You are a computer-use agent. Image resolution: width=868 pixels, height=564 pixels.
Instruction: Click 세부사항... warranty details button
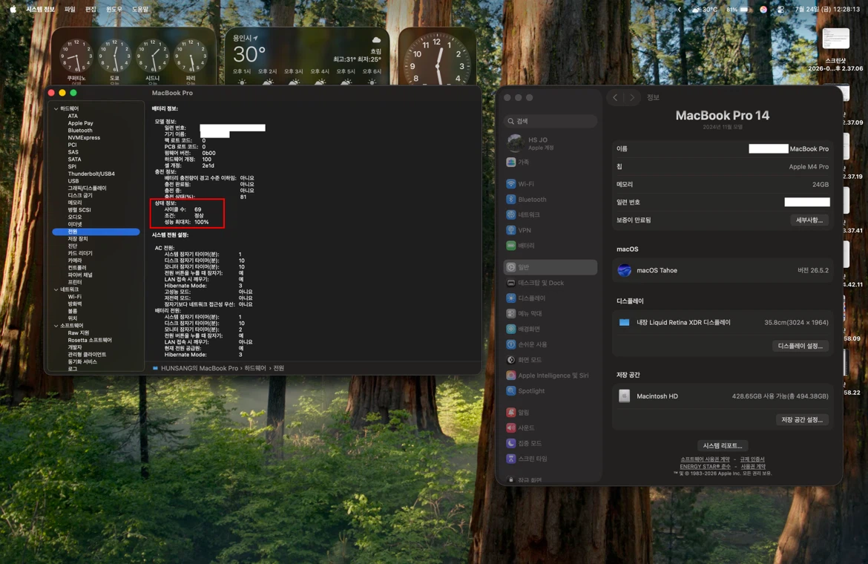point(809,220)
